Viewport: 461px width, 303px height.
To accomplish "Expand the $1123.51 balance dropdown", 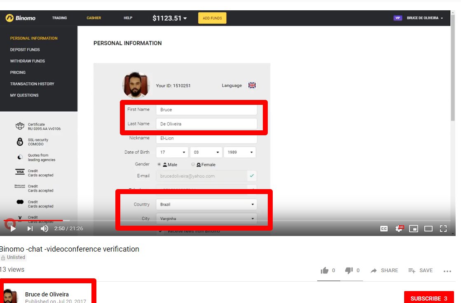I will point(170,18).
